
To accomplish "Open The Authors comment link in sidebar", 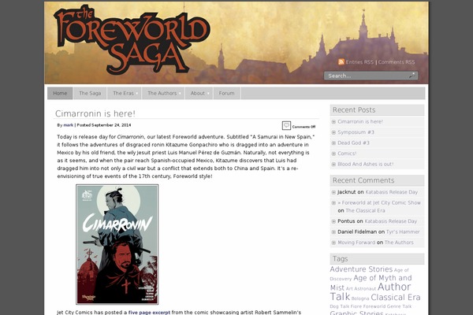I will (x=399, y=243).
